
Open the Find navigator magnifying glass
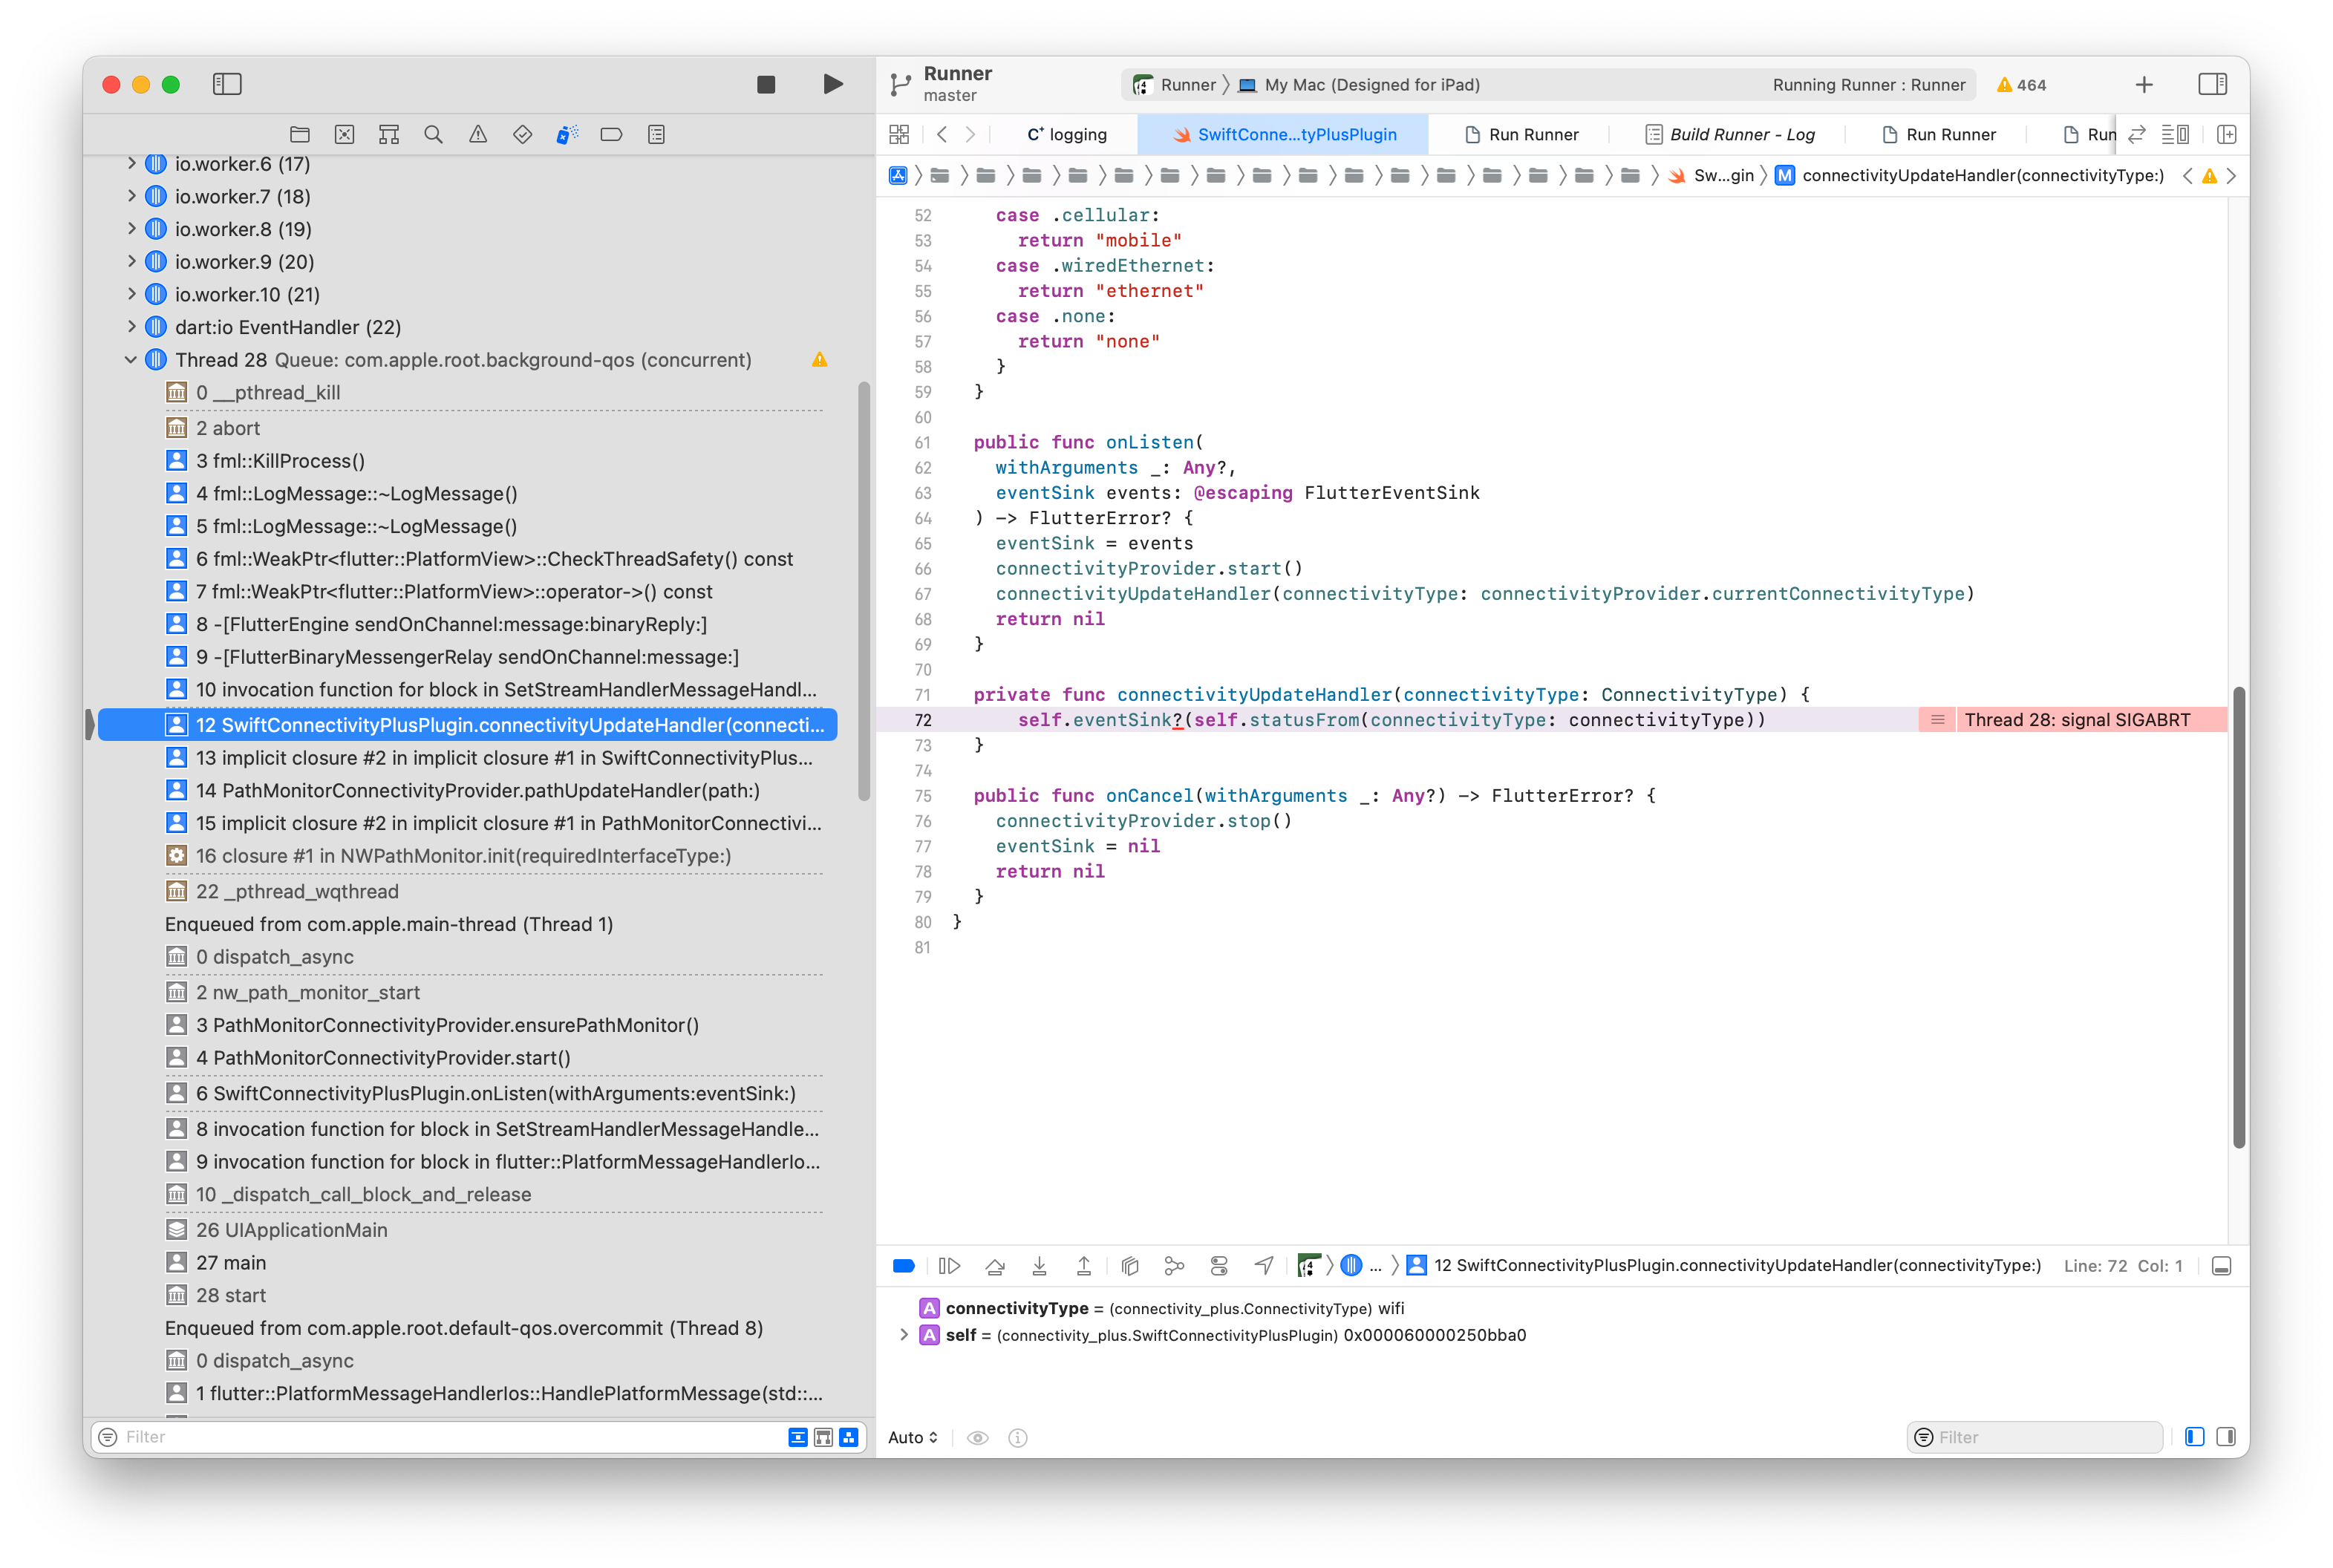pos(433,134)
